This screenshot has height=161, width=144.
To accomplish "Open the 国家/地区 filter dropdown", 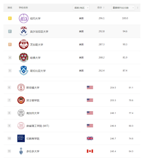I will (81, 8).
